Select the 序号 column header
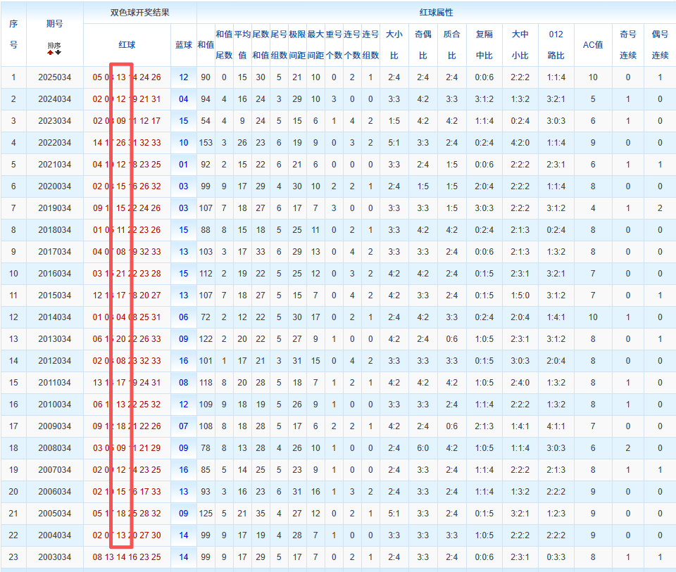Screen dimensions: 676x572 [13, 34]
